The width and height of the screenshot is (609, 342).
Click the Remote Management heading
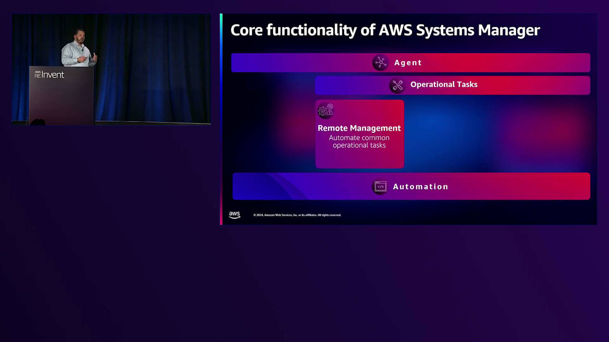click(359, 128)
